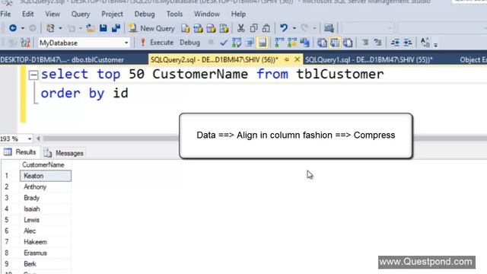
Task: Click the Analysis Services MDX Query icon
Action: (198, 28)
